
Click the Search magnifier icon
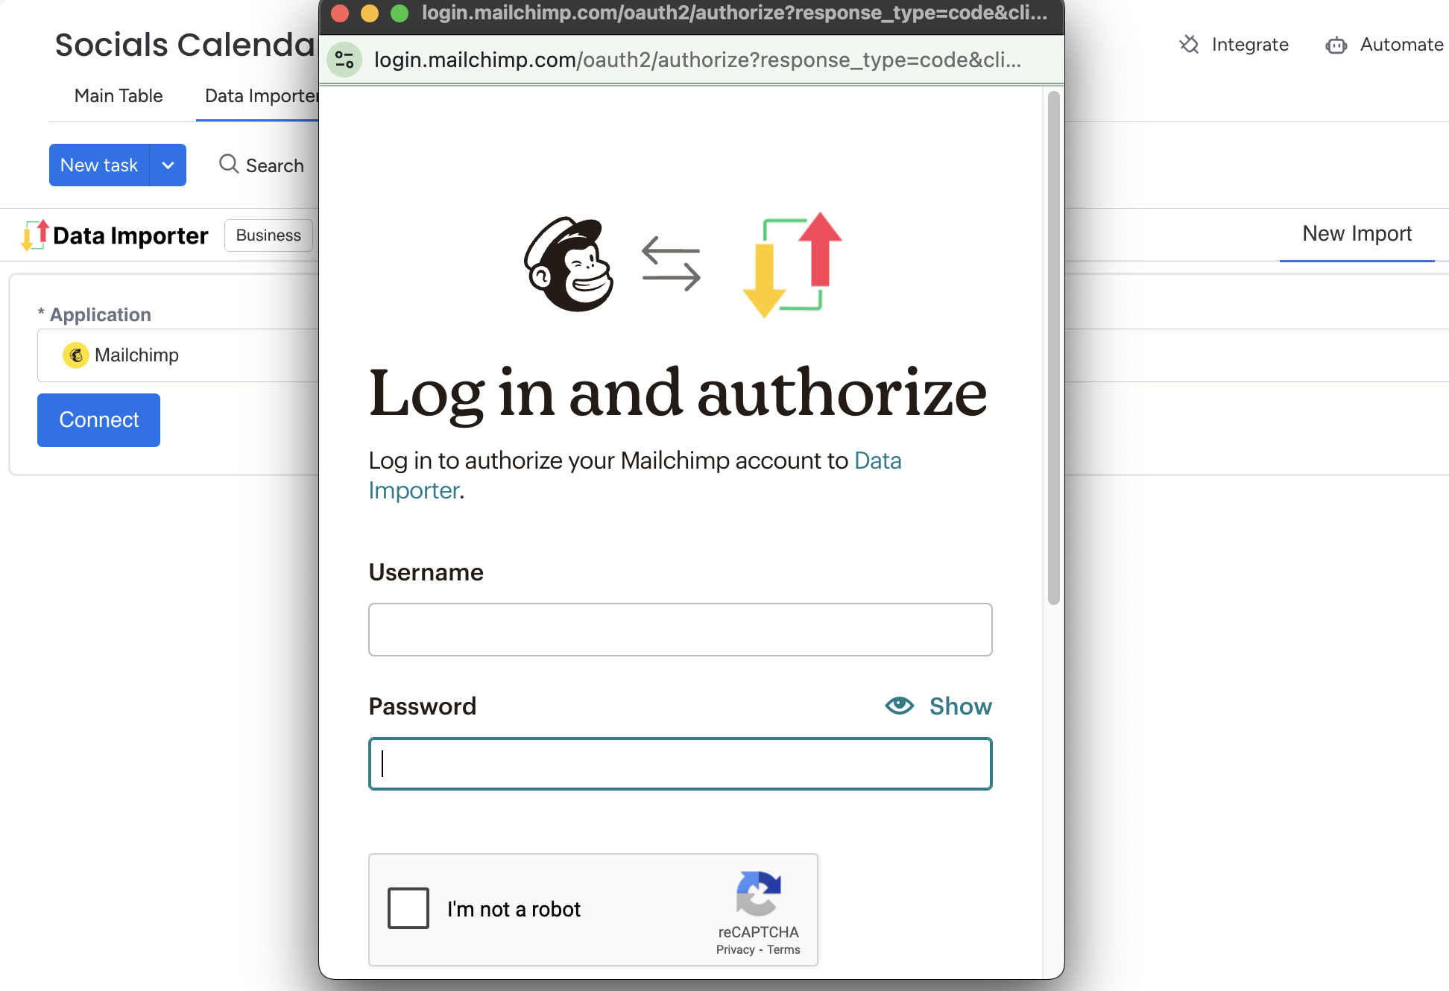click(229, 165)
